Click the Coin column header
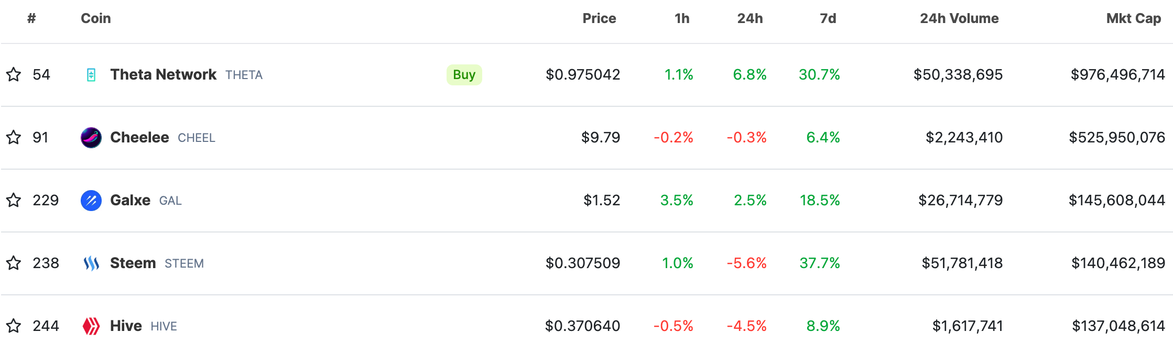The width and height of the screenshot is (1173, 354). click(x=95, y=18)
